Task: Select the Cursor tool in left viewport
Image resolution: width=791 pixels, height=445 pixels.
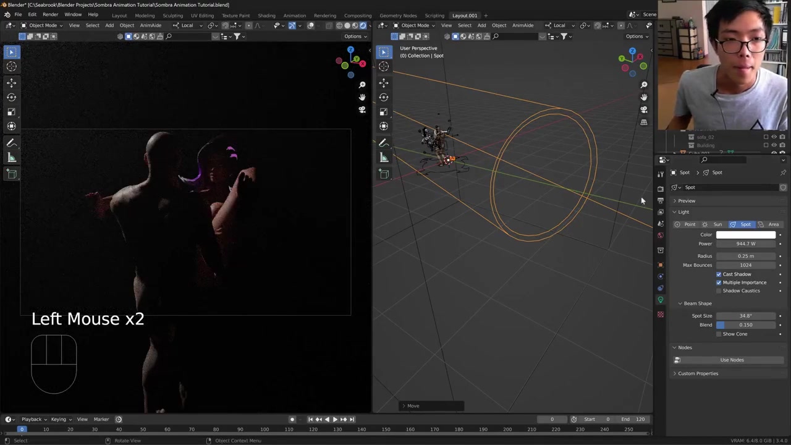Action: pos(11,67)
